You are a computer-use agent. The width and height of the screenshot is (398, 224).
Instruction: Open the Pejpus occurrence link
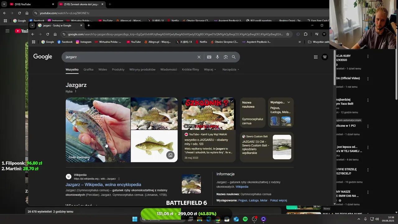(243, 200)
